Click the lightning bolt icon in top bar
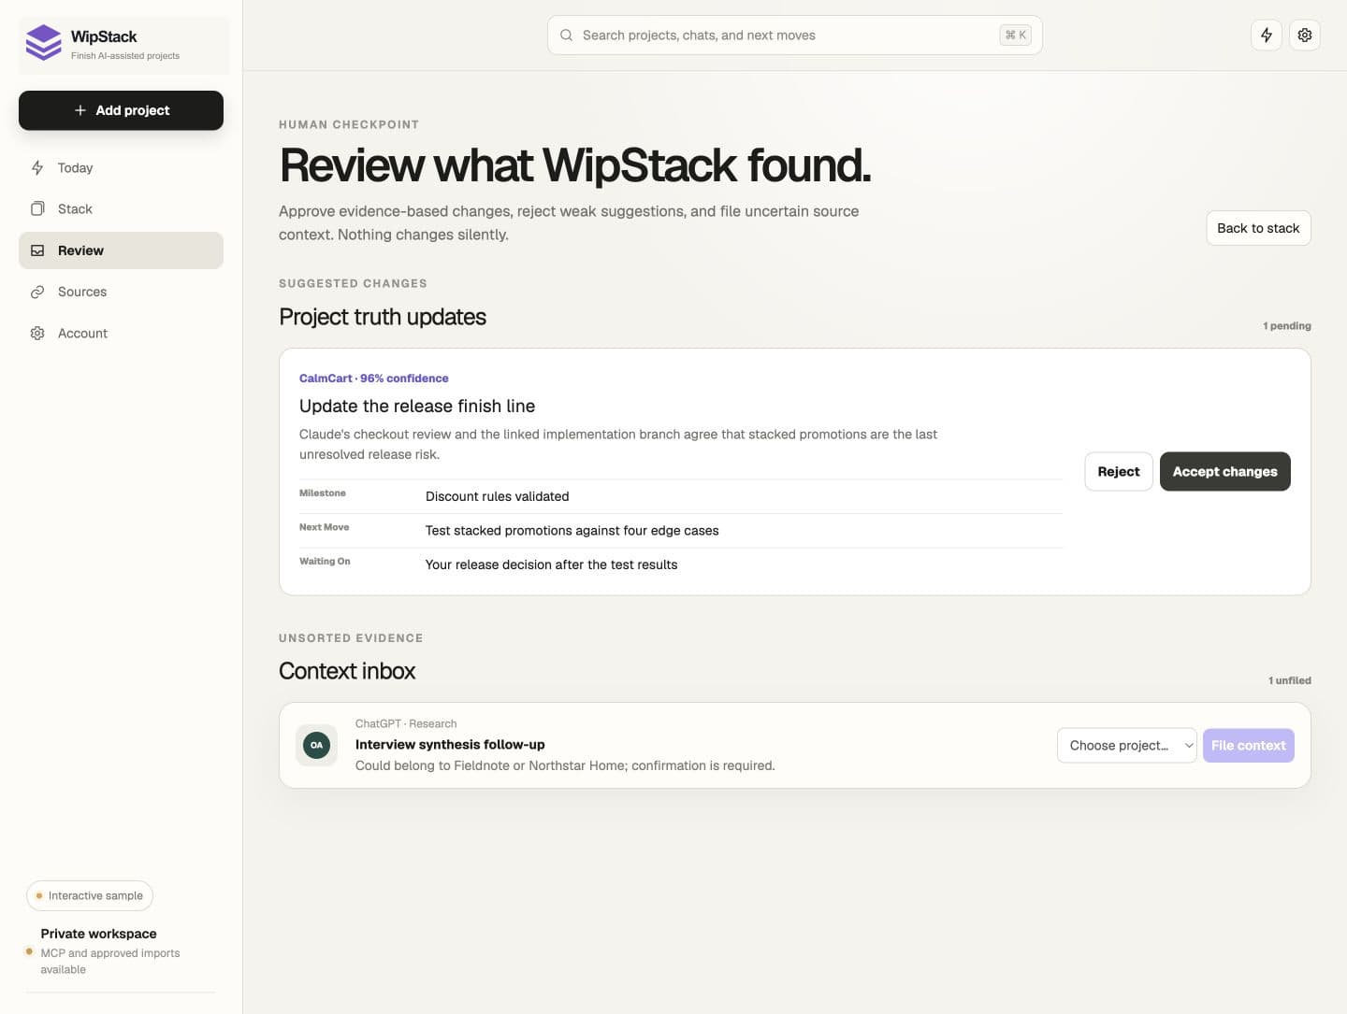Image resolution: width=1347 pixels, height=1014 pixels. click(x=1267, y=36)
